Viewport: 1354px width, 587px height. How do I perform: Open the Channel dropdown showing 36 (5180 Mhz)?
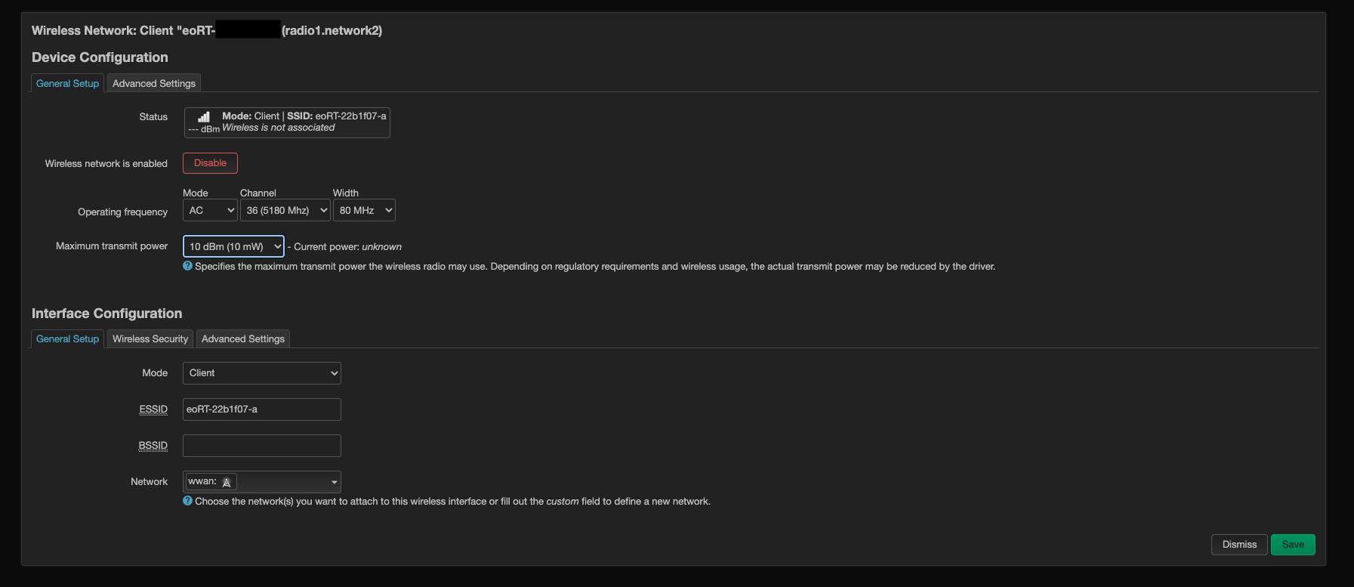pos(285,210)
